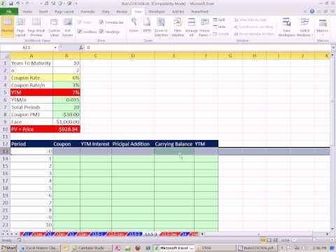Viewport: 336px width, 252px height.
Task: Click Zoom to Selection
Action: point(161,27)
